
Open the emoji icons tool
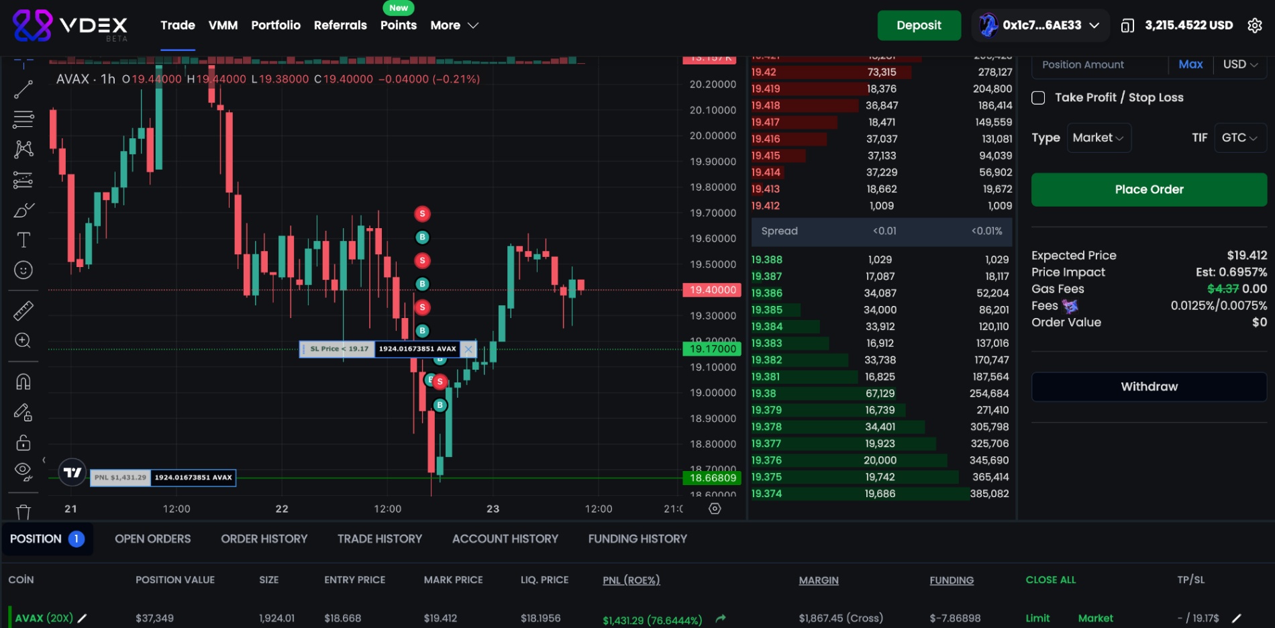click(x=23, y=270)
